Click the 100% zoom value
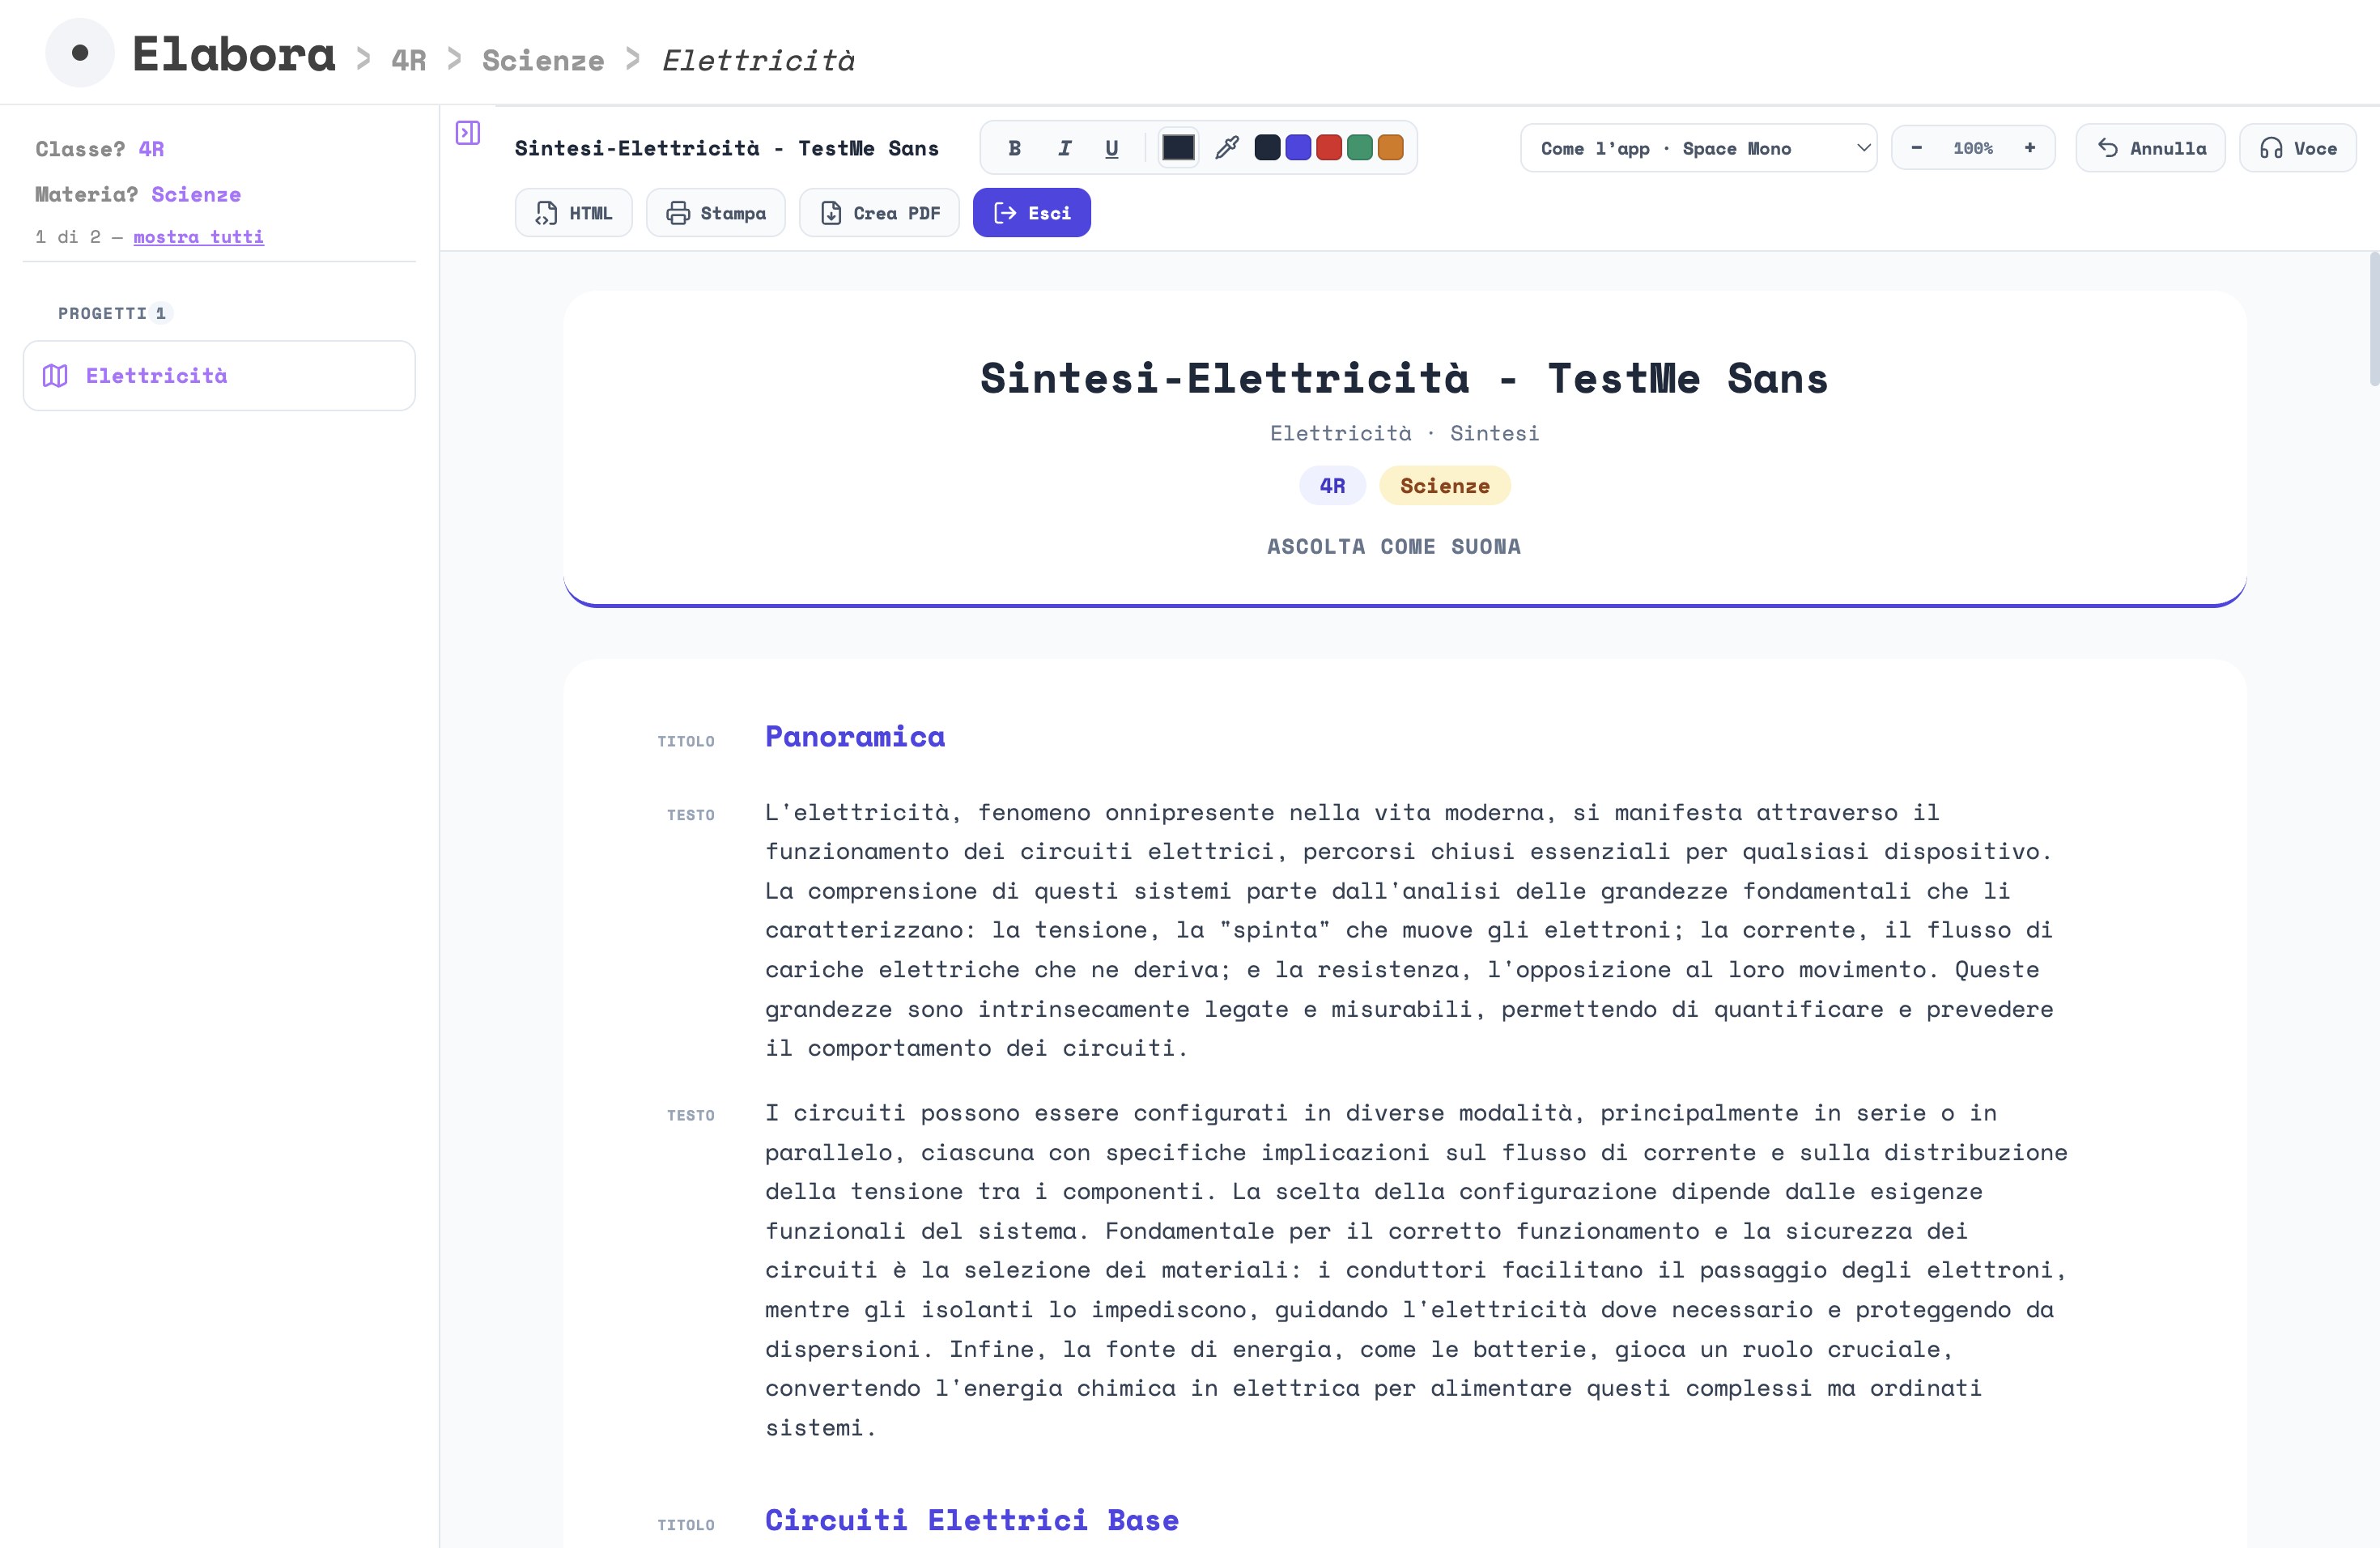 (x=1973, y=148)
